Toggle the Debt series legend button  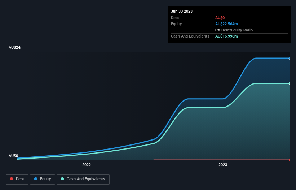(17, 179)
